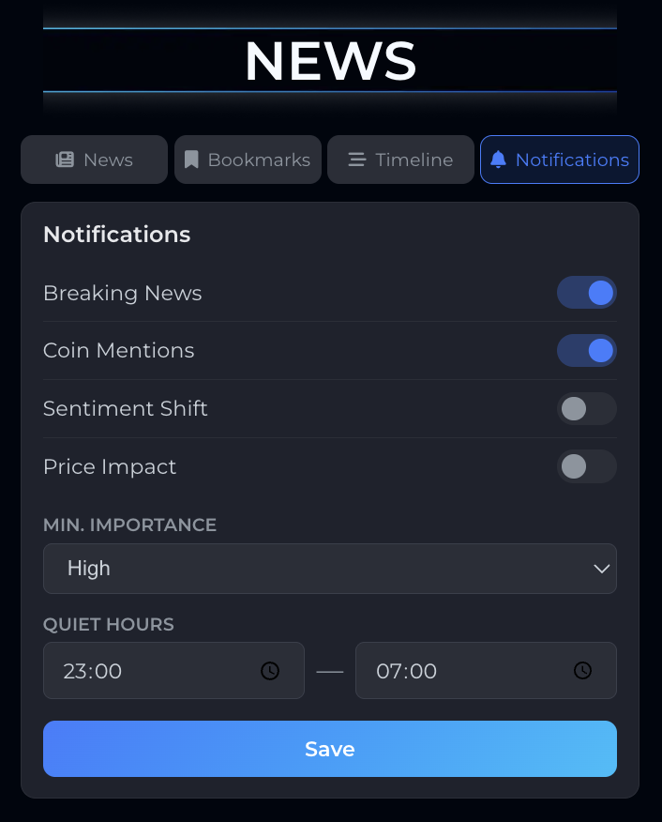Click the bell icon on the Notifications tab
The height and width of the screenshot is (822, 662).
click(497, 160)
